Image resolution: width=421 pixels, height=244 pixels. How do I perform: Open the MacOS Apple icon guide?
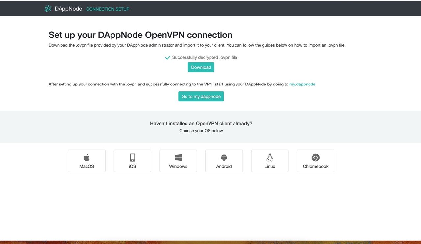point(87,158)
